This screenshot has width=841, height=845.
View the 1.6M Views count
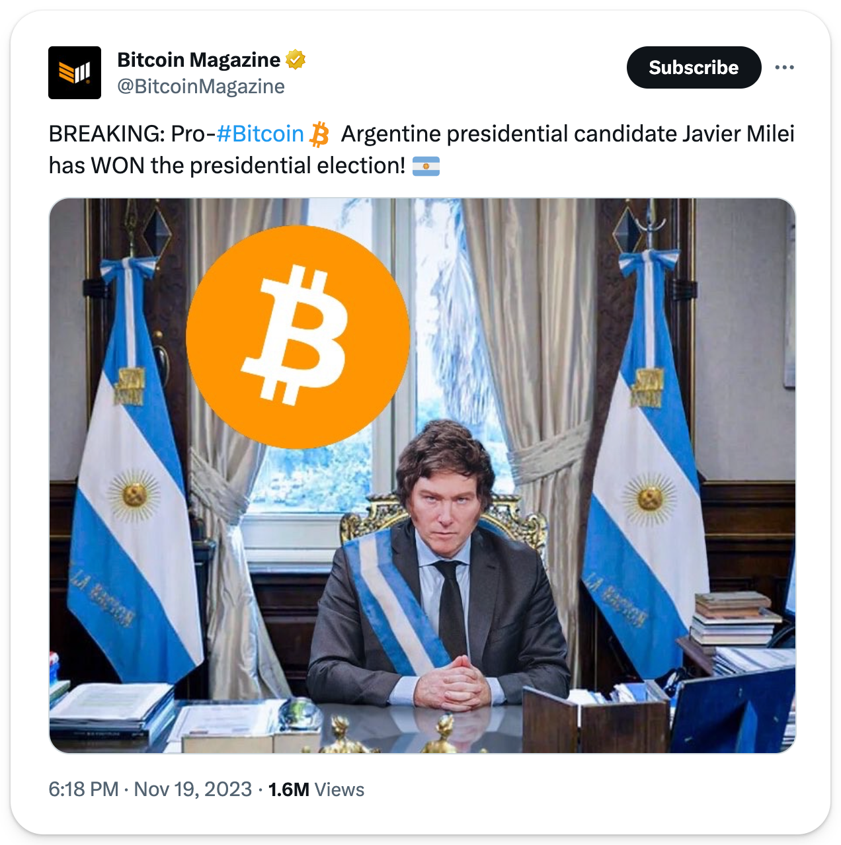pos(316,789)
